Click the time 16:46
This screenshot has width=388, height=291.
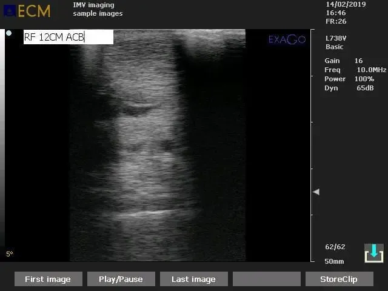coord(335,13)
